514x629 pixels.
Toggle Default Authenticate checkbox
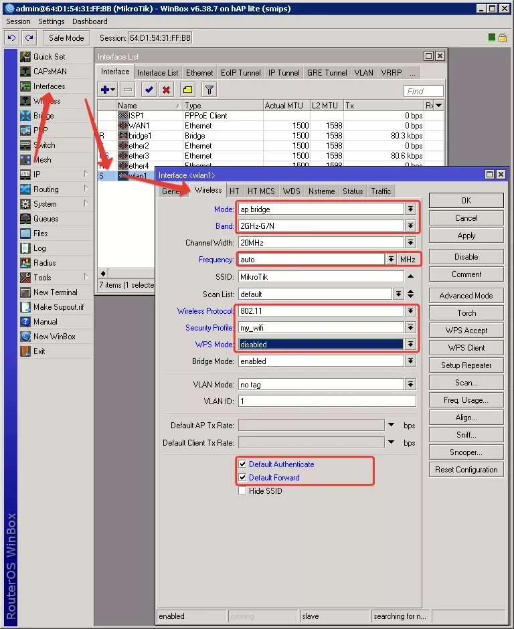242,464
